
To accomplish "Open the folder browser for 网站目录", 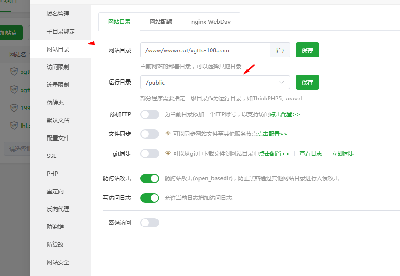I will (x=280, y=50).
